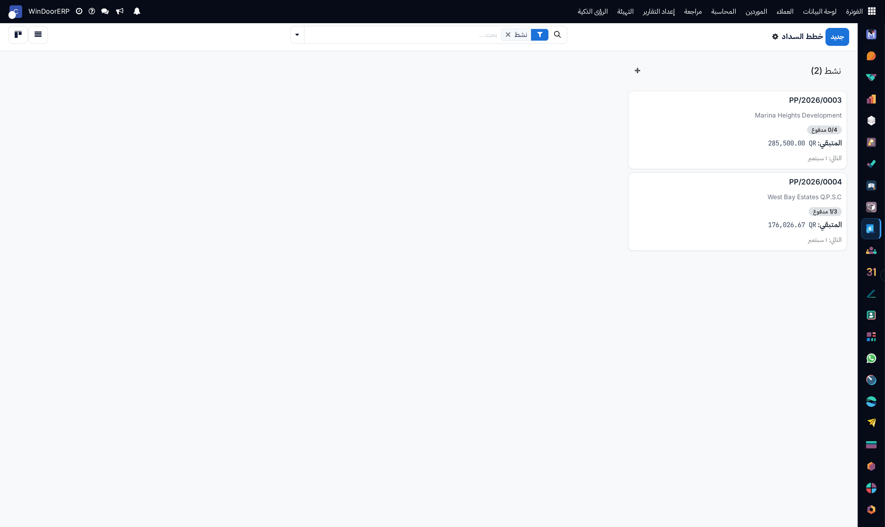Viewport: 885px width, 527px height.
Task: Open payment plan PP/2026/0004 card
Action: tap(737, 211)
